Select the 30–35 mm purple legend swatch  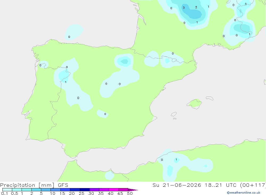pyautogui.click(x=94, y=190)
